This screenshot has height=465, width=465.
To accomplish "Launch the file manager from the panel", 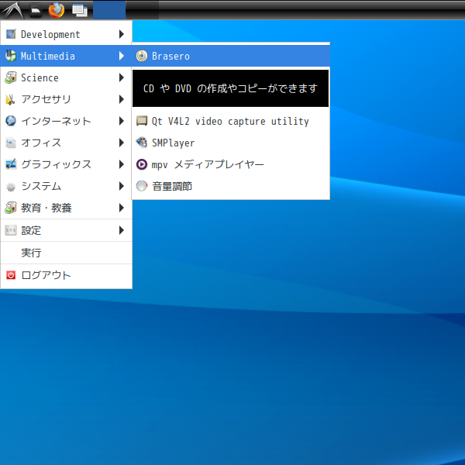I will [36, 10].
